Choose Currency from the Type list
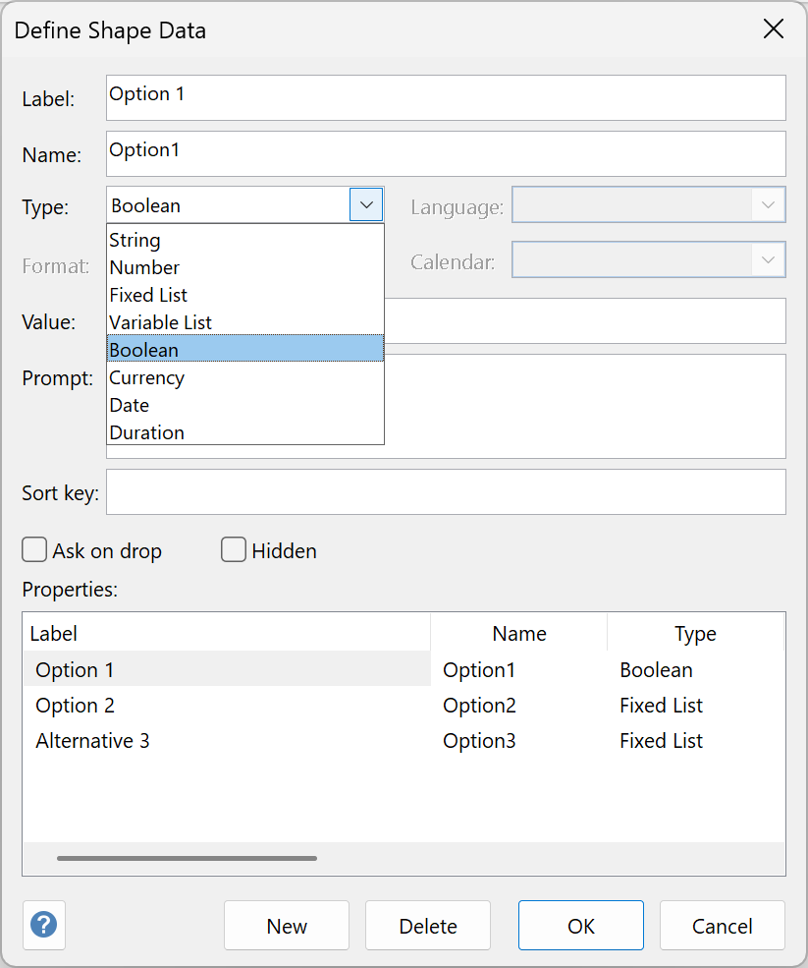808x968 pixels. pyautogui.click(x=147, y=377)
